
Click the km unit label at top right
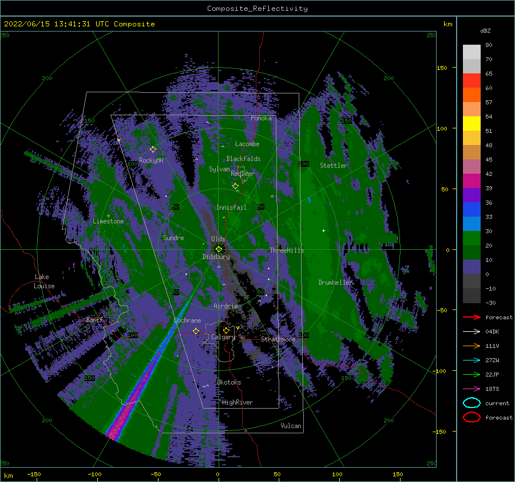448,24
